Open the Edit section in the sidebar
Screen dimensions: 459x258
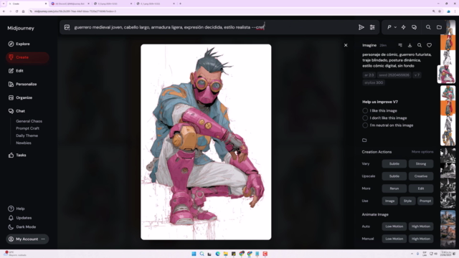point(16,71)
